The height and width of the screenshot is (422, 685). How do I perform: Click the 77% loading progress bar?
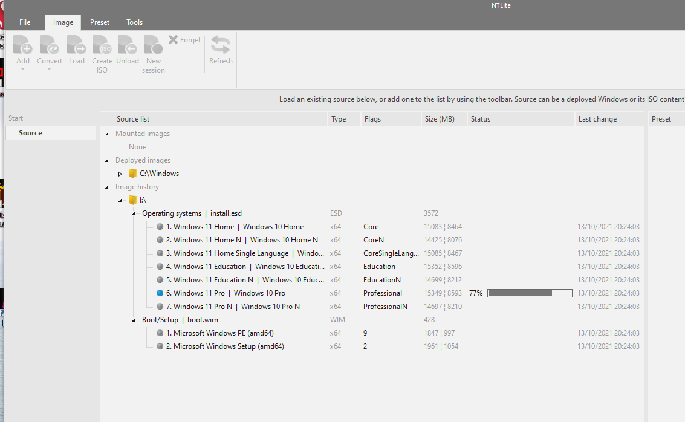click(530, 293)
